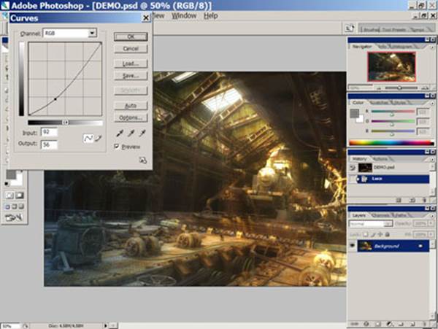Toggle lock position icon in Layers
This screenshot has height=329, width=438.
pos(380,234)
